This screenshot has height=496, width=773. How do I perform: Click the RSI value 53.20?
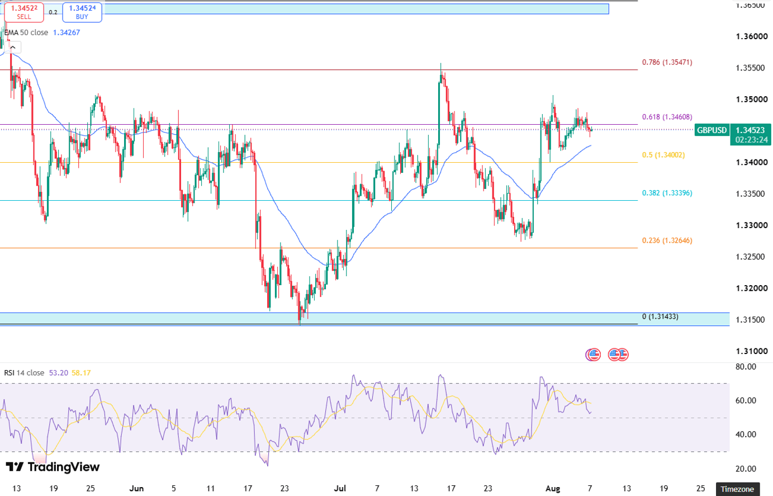click(58, 372)
